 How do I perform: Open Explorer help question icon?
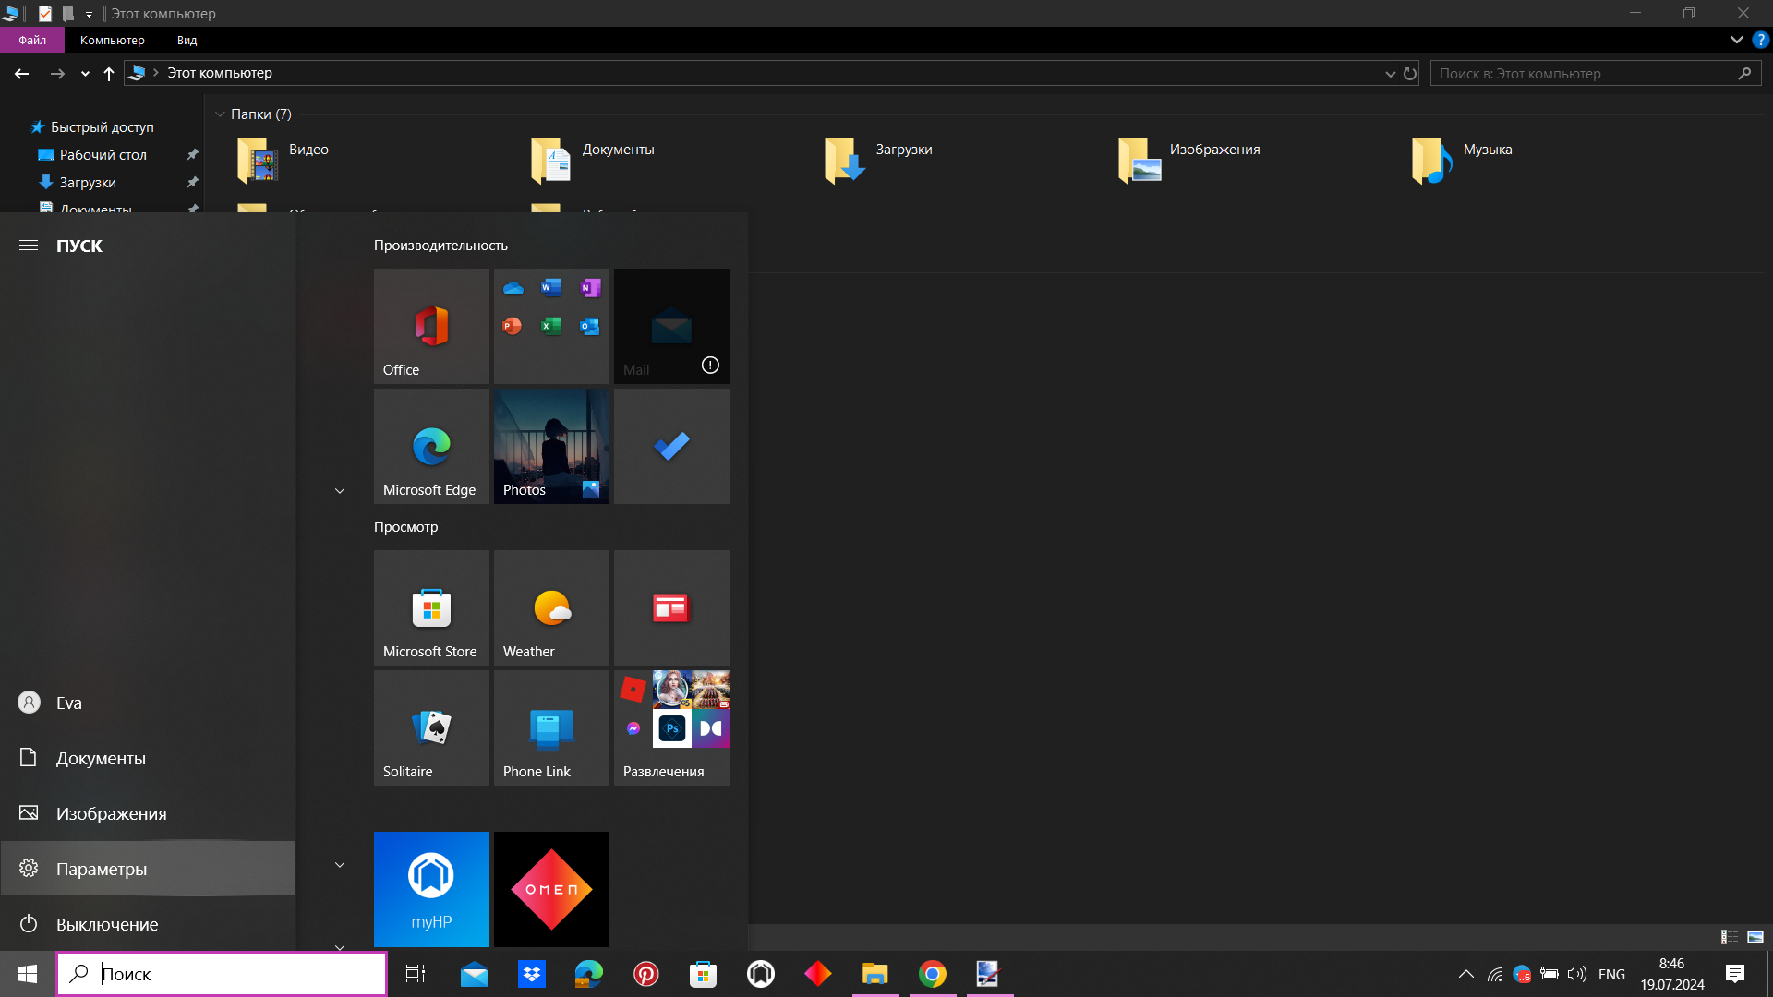pyautogui.click(x=1761, y=40)
